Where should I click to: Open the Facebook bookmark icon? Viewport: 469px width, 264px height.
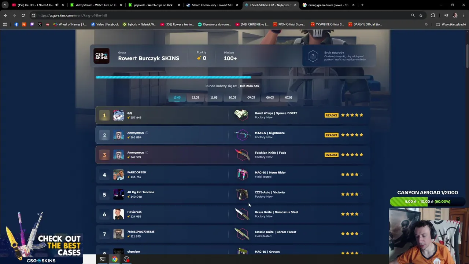(16, 25)
